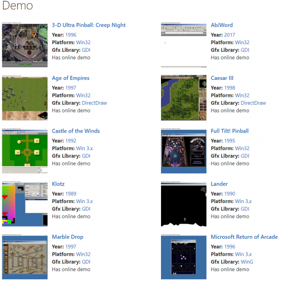Click the Klotz game screenshot thumbnail
This screenshot has width=283, height=282.
(24, 204)
